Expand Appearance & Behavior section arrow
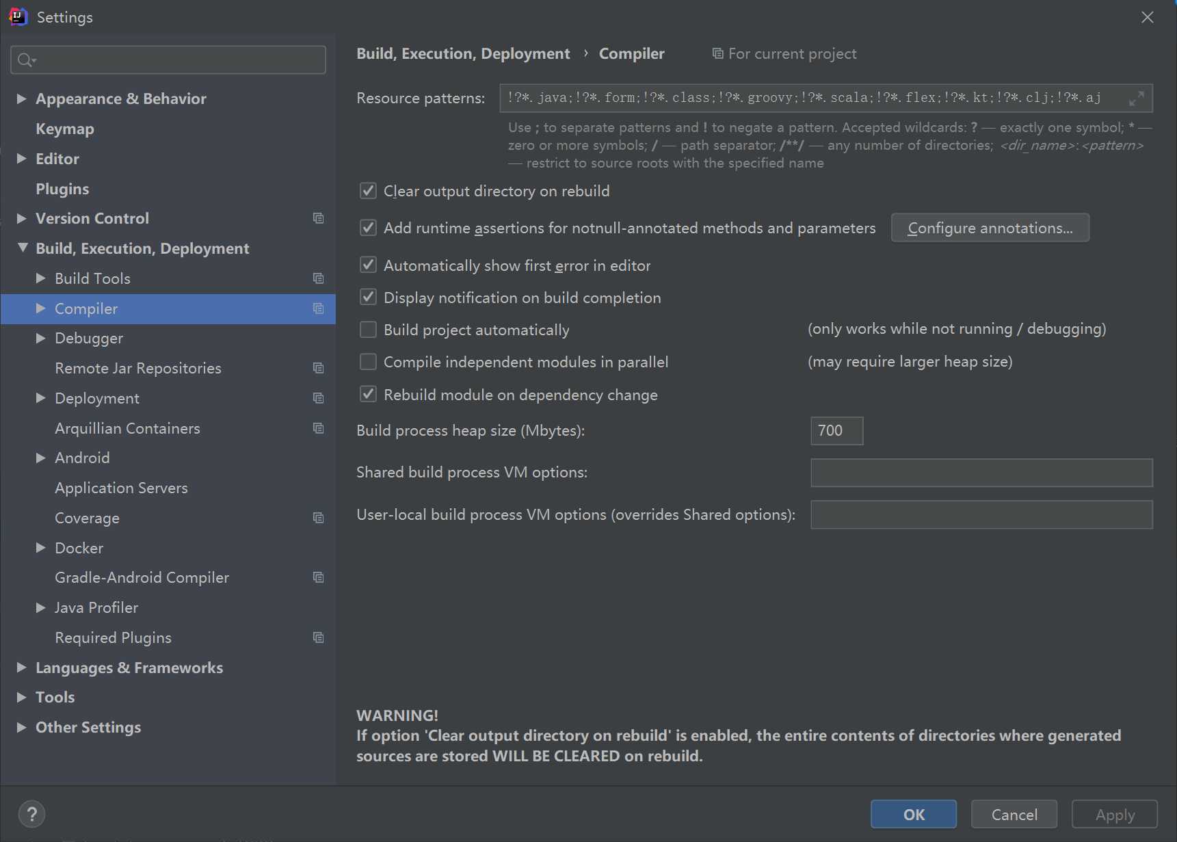Screen dimensions: 1177x842 pyautogui.click(x=22, y=98)
